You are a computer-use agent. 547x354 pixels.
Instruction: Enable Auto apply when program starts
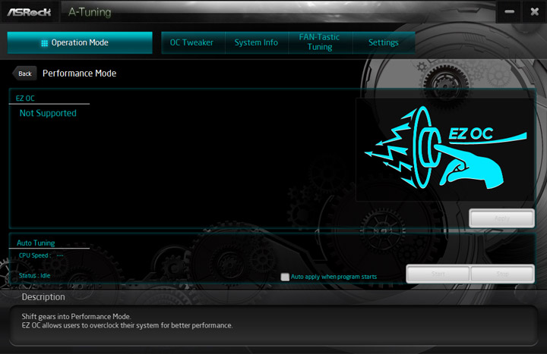(285, 277)
